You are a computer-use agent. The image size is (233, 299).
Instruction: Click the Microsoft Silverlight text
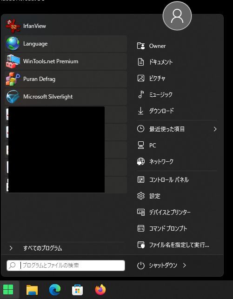pos(48,97)
